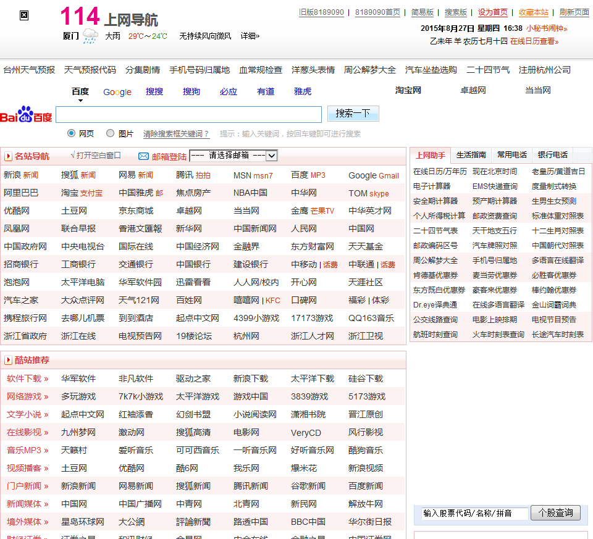
Task: Click the 个股查询 button
Action: 555,513
